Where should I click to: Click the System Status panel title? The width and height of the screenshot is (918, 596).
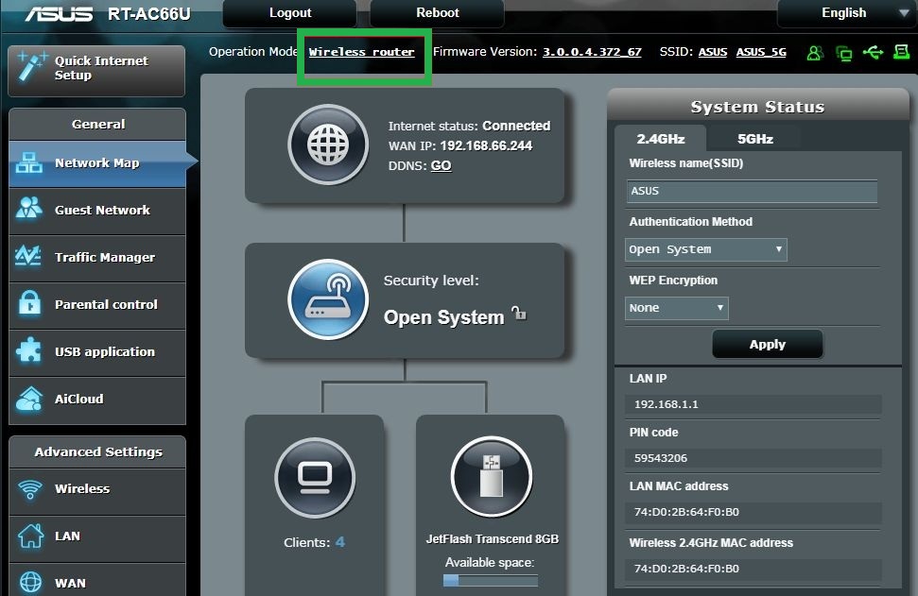pyautogui.click(x=757, y=107)
